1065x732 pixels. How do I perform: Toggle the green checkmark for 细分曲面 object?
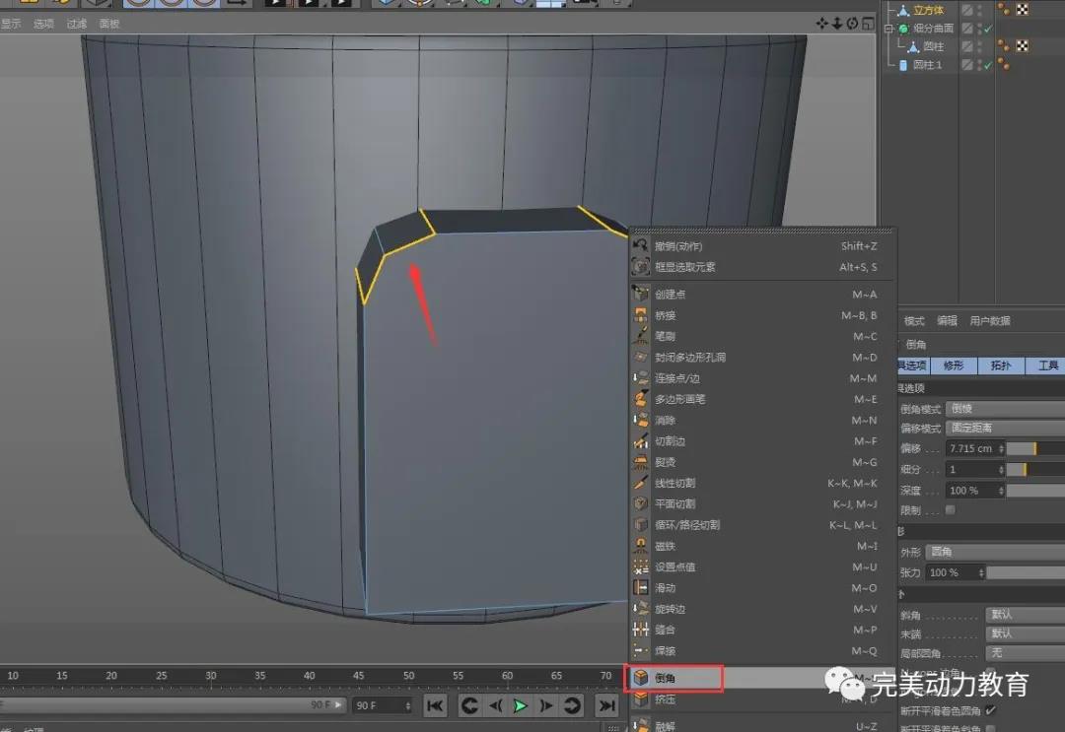pyautogui.click(x=988, y=29)
